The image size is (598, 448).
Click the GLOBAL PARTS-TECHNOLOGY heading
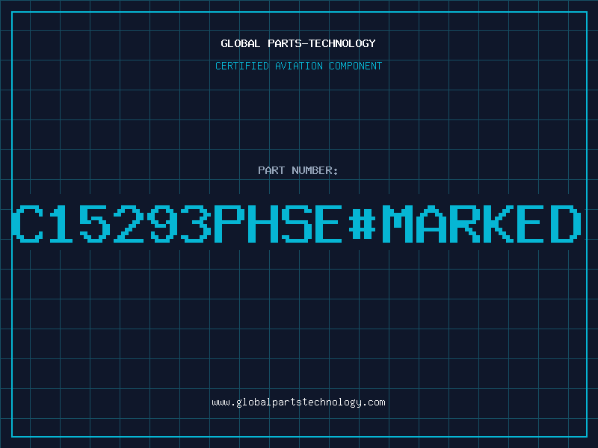(298, 43)
